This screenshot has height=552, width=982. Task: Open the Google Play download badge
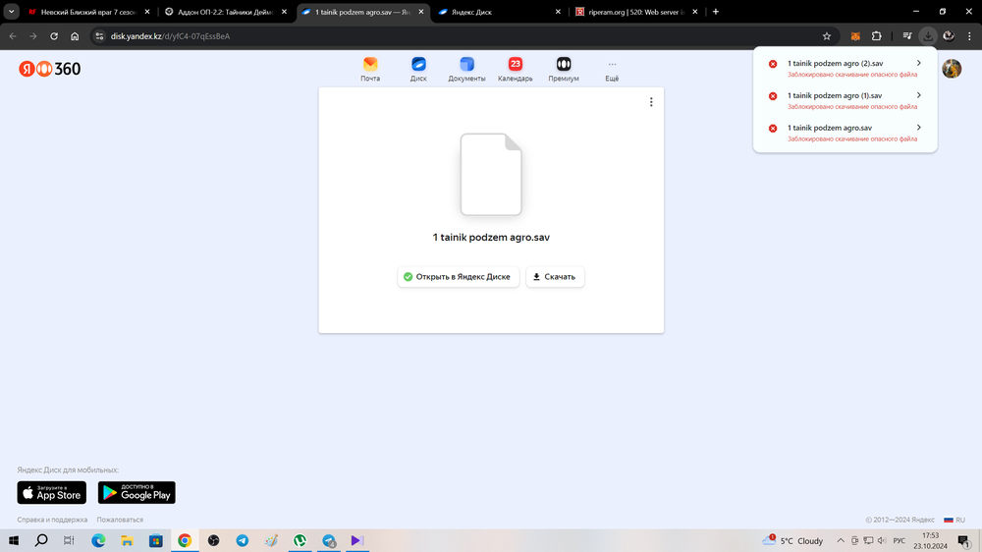click(136, 493)
